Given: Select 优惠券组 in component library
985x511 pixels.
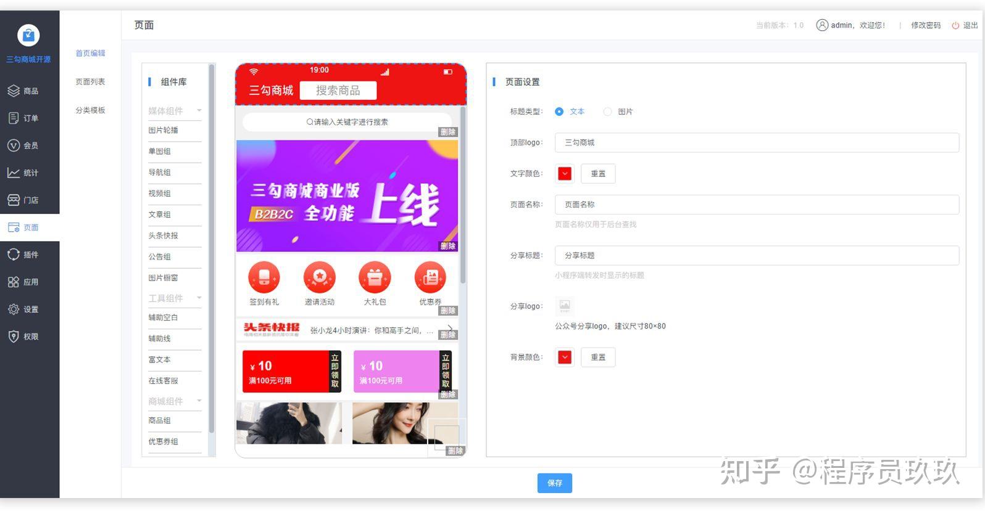Looking at the screenshot, I should click(x=175, y=441).
